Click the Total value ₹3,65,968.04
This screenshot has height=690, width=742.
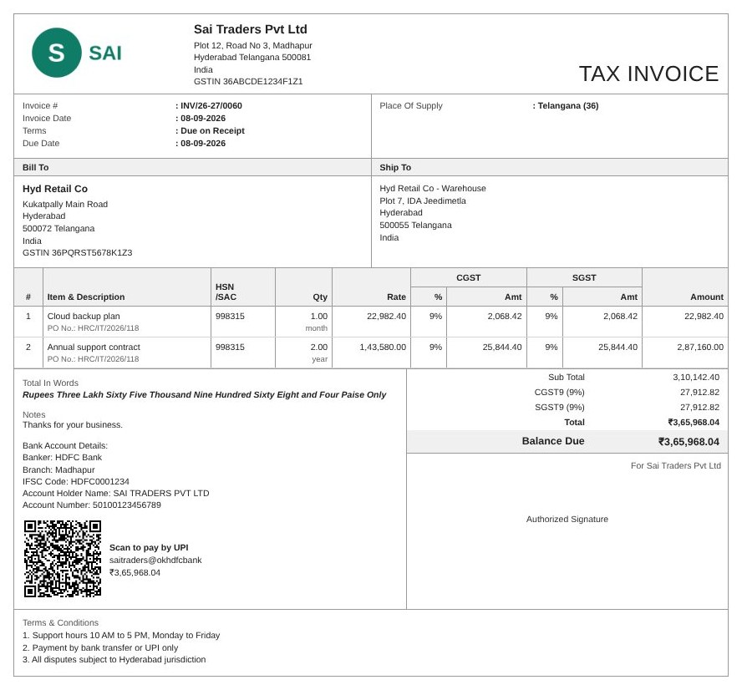tap(694, 423)
